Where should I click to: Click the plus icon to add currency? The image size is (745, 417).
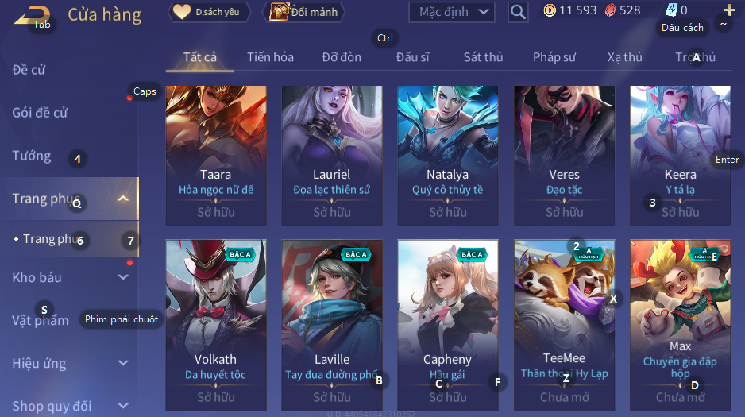pos(729,10)
